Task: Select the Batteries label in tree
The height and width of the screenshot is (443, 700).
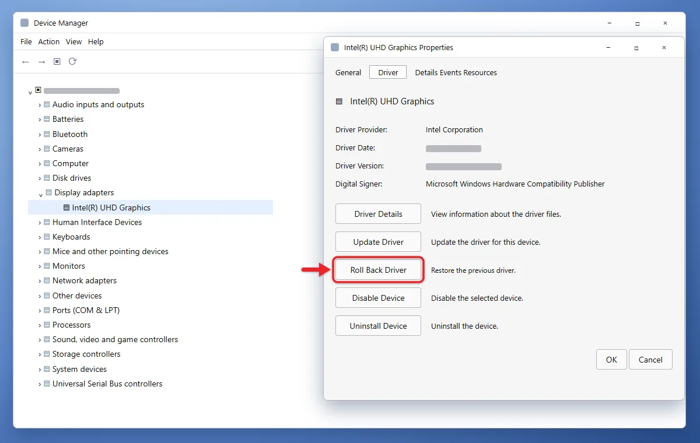Action: pos(68,119)
